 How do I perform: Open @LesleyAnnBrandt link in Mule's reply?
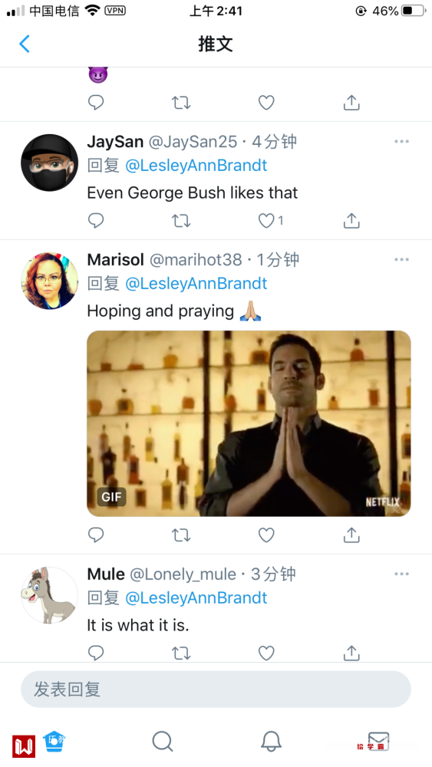[196, 597]
